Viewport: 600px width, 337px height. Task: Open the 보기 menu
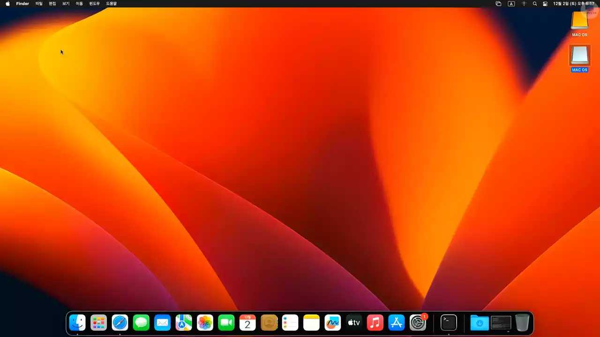[x=66, y=3]
